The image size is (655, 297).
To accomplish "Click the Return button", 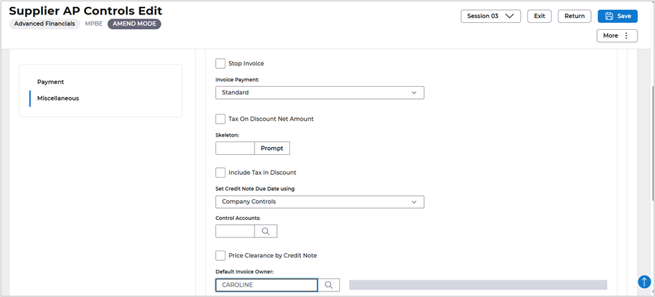I will [575, 16].
